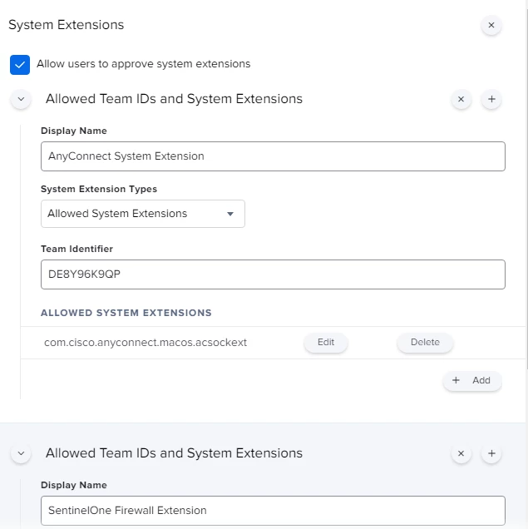
Task: Uncheck Allow users to approve system extensions
Action: (20, 64)
